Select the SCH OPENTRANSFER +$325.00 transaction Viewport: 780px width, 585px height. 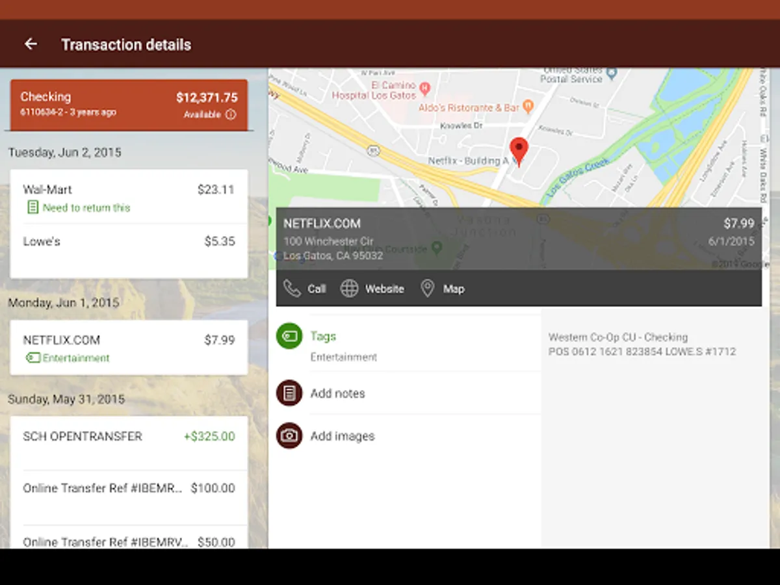coord(129,443)
